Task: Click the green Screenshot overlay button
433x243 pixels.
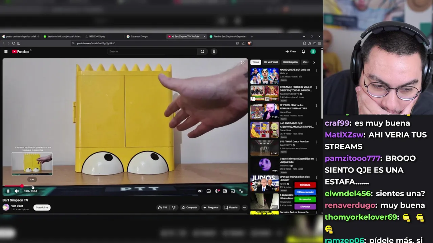Action: [305, 199]
